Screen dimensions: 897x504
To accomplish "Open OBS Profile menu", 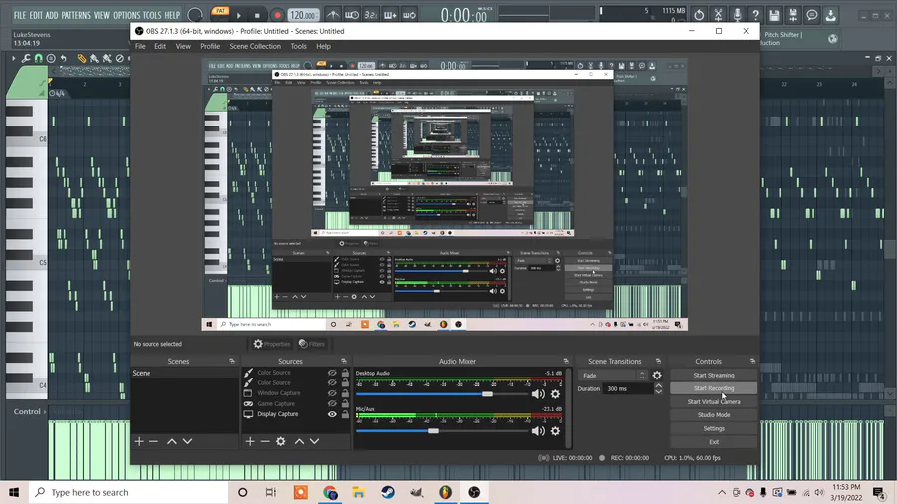I will [210, 46].
